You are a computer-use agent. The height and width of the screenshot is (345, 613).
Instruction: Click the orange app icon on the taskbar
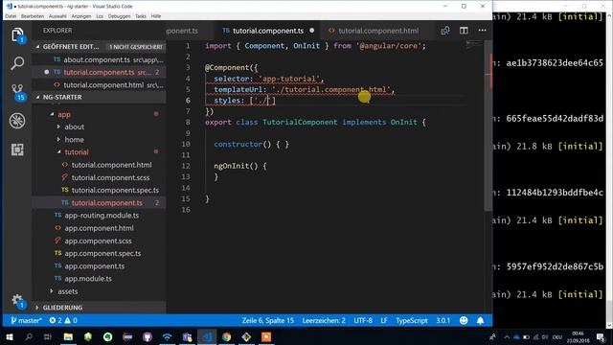[x=266, y=336]
